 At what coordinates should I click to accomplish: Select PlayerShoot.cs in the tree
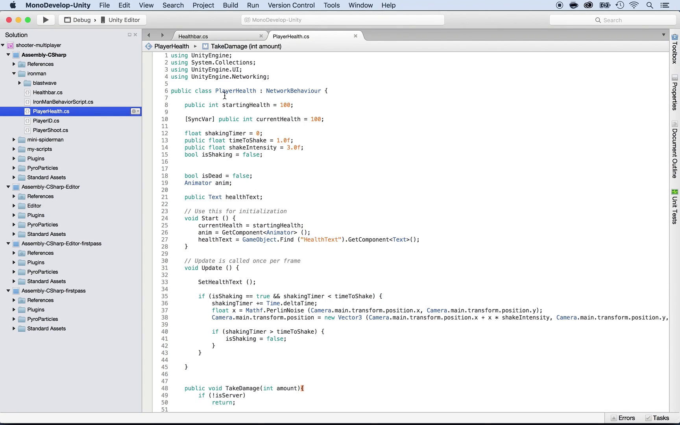(50, 130)
